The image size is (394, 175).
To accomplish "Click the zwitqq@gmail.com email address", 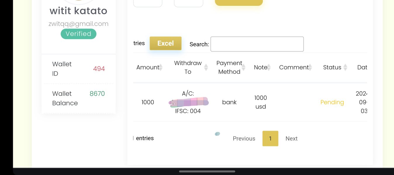I will pos(78,24).
